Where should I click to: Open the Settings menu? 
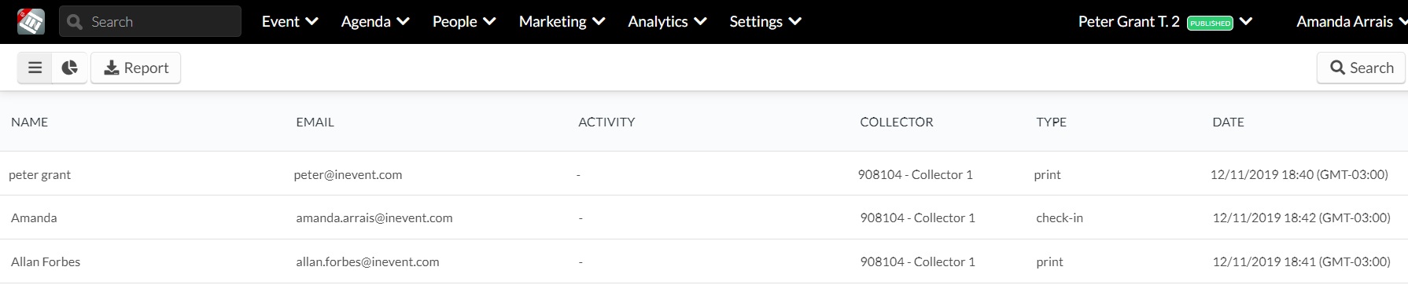pyautogui.click(x=765, y=21)
